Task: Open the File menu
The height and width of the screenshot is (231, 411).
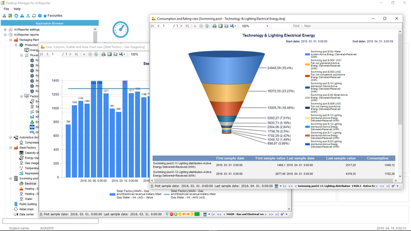Action: [x=7, y=9]
